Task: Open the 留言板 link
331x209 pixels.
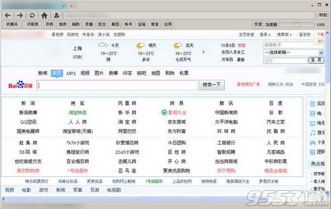Action: click(x=305, y=35)
